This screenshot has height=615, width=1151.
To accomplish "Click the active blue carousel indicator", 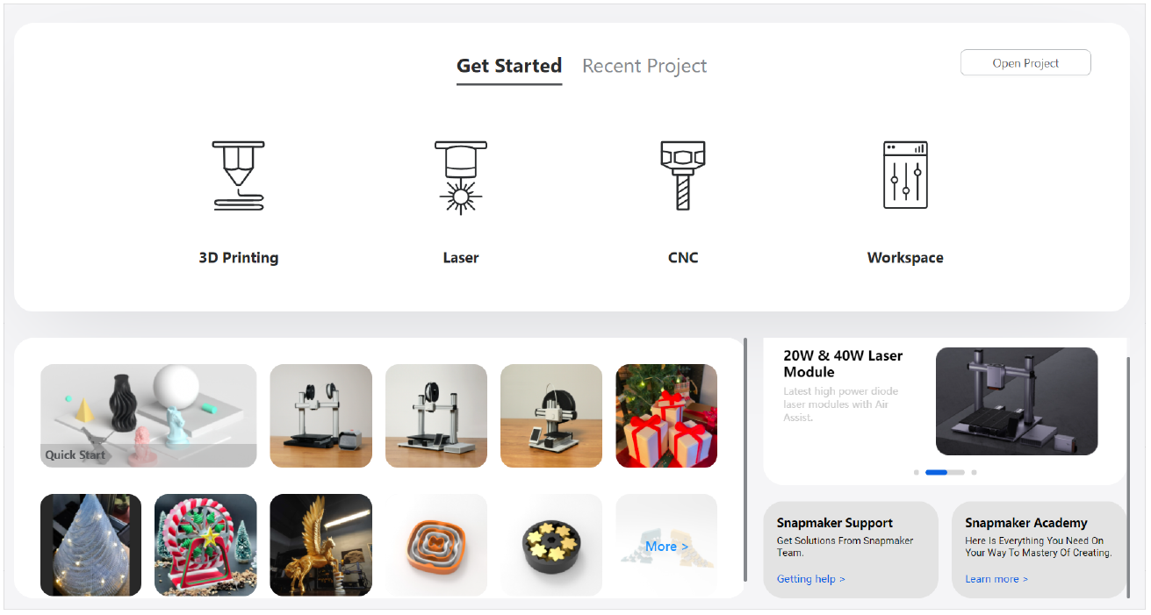I will click(937, 472).
